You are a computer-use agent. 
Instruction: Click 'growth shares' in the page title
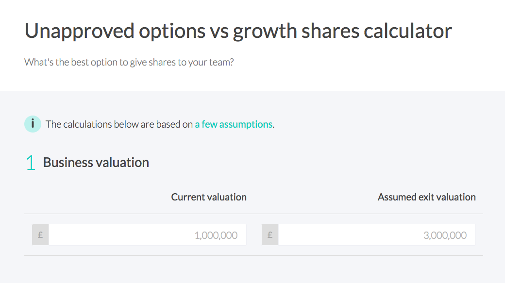click(296, 31)
